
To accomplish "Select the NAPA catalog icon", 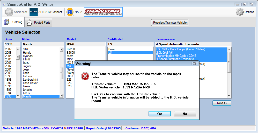I will click(70, 12).
